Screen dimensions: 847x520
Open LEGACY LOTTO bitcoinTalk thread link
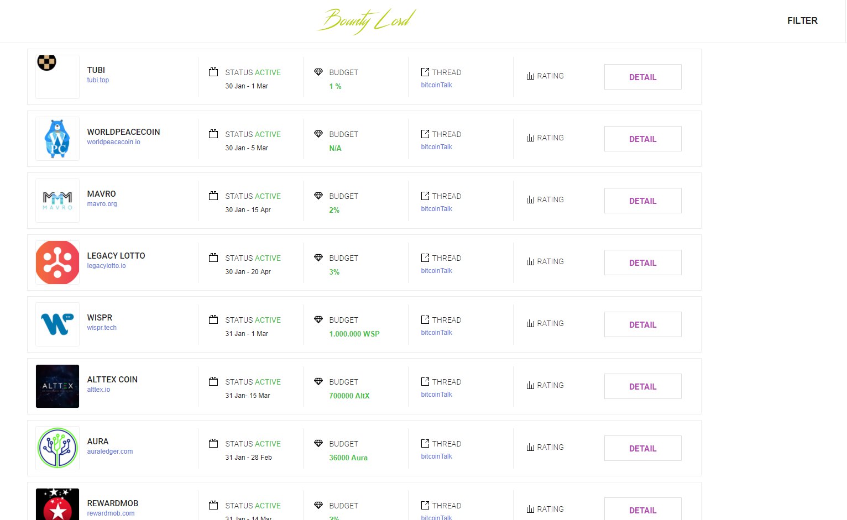click(x=436, y=271)
